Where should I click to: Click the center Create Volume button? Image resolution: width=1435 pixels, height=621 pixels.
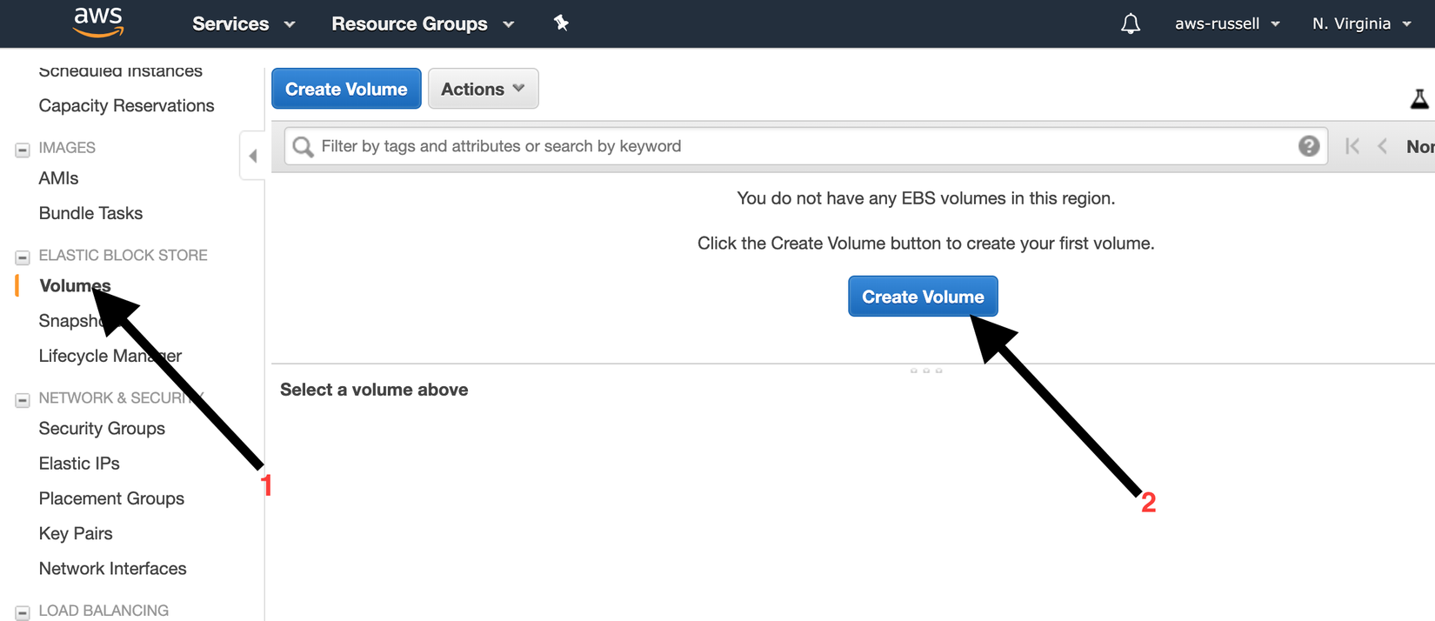tap(923, 297)
